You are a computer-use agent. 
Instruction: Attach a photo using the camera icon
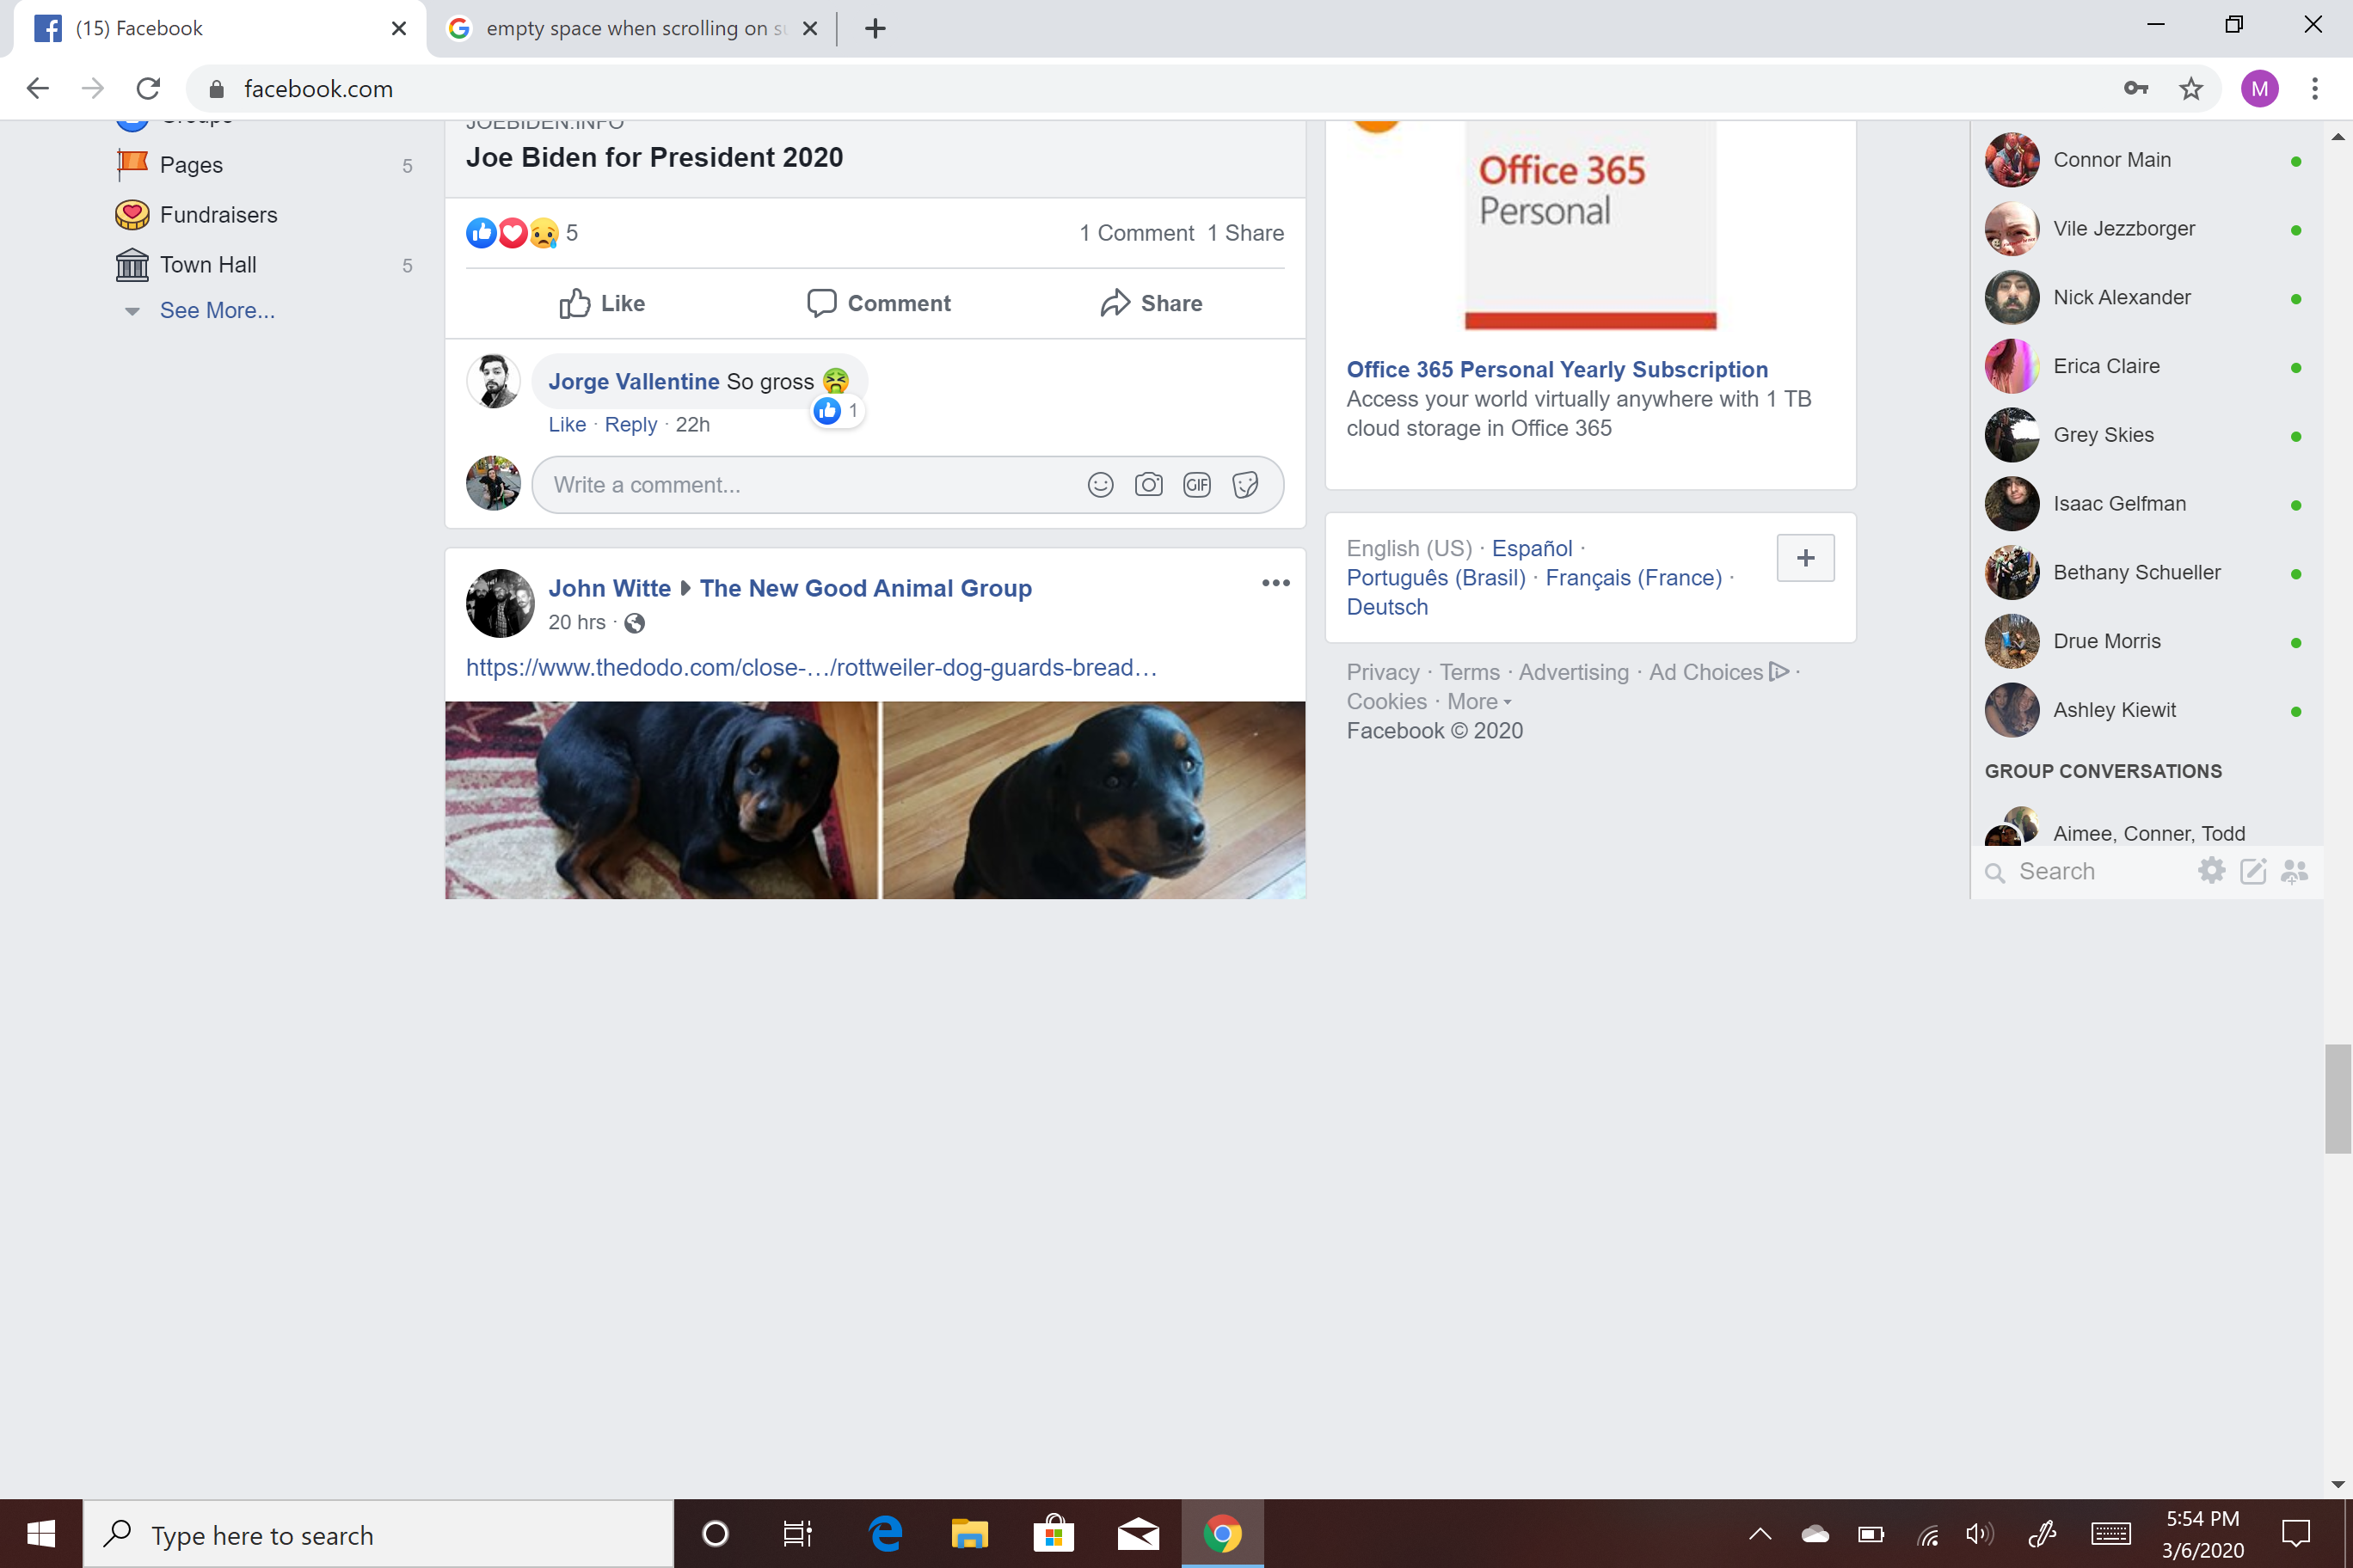coord(1148,485)
